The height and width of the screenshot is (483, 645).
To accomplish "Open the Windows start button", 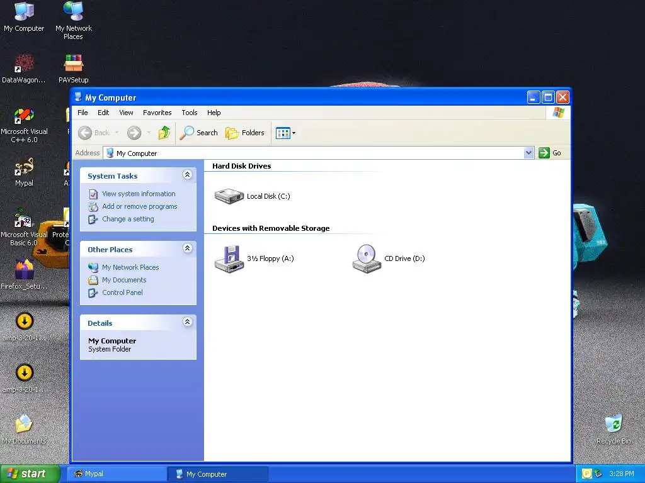I will click(x=30, y=474).
